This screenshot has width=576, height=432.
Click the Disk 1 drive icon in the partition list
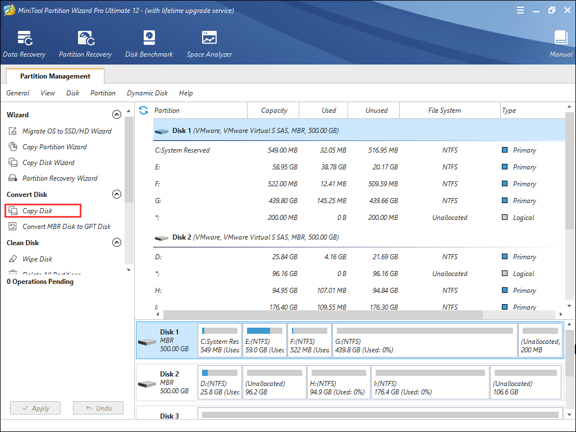162,131
